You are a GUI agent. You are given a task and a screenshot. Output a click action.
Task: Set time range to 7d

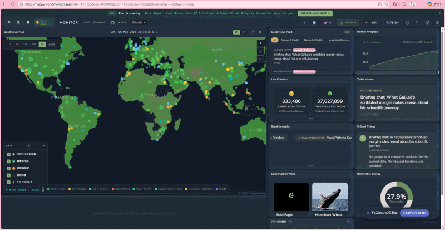[x=42, y=45]
